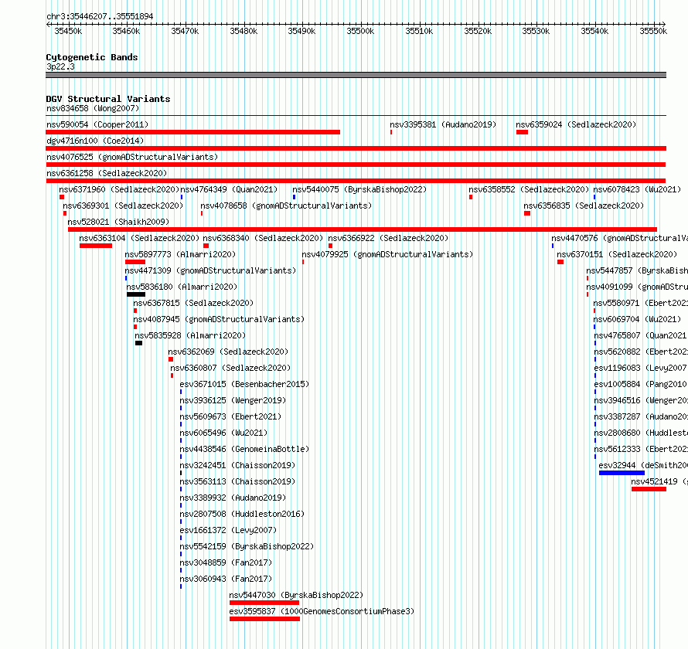Click the nsv4087945 (gnomADStructuralVariants) label

pyautogui.click(x=219, y=319)
